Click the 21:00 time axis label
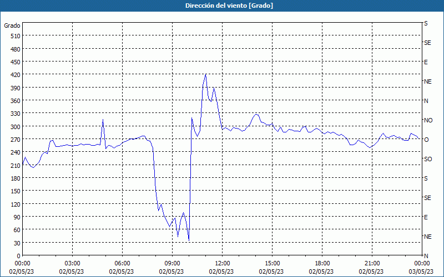444x277 pixels. tap(372, 264)
